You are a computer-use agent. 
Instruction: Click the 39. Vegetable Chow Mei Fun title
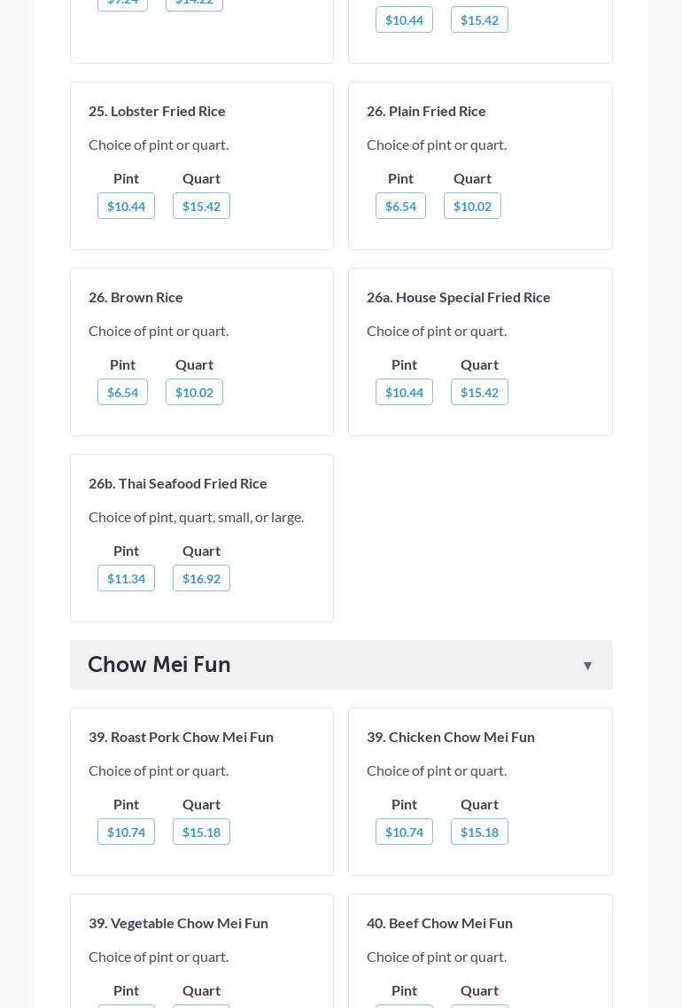(x=178, y=923)
